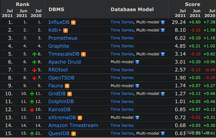
Task: Click the info icon in GridDB's Database Model cell
Action: click(163, 94)
